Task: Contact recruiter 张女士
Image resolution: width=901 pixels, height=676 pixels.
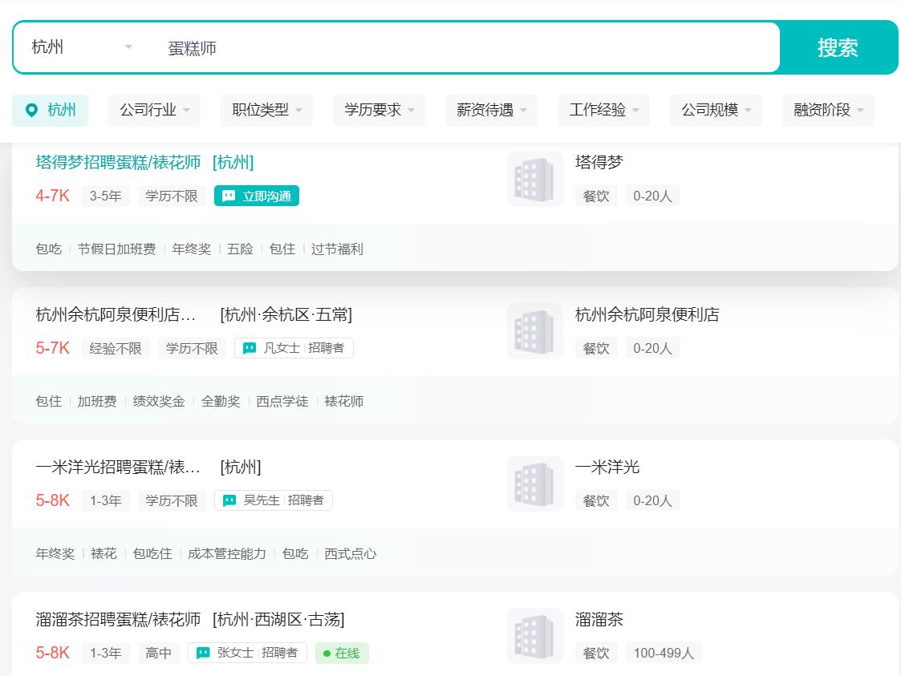Action: pyautogui.click(x=248, y=653)
